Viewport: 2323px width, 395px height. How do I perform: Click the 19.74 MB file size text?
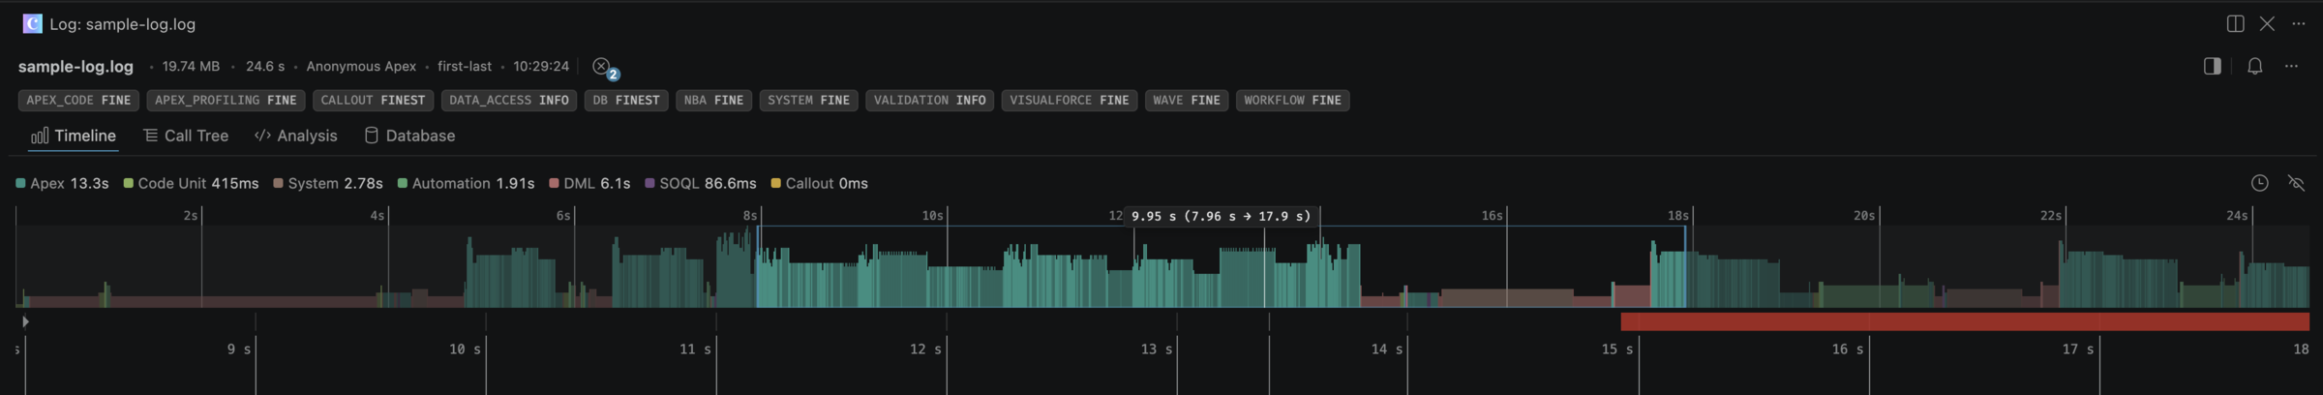pos(191,67)
